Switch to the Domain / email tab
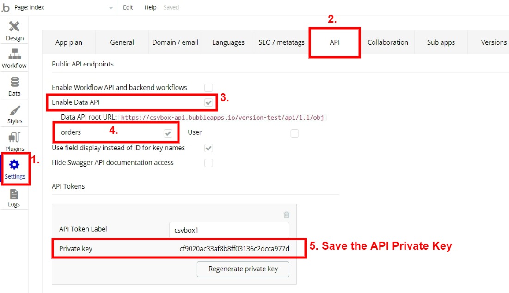 [175, 42]
